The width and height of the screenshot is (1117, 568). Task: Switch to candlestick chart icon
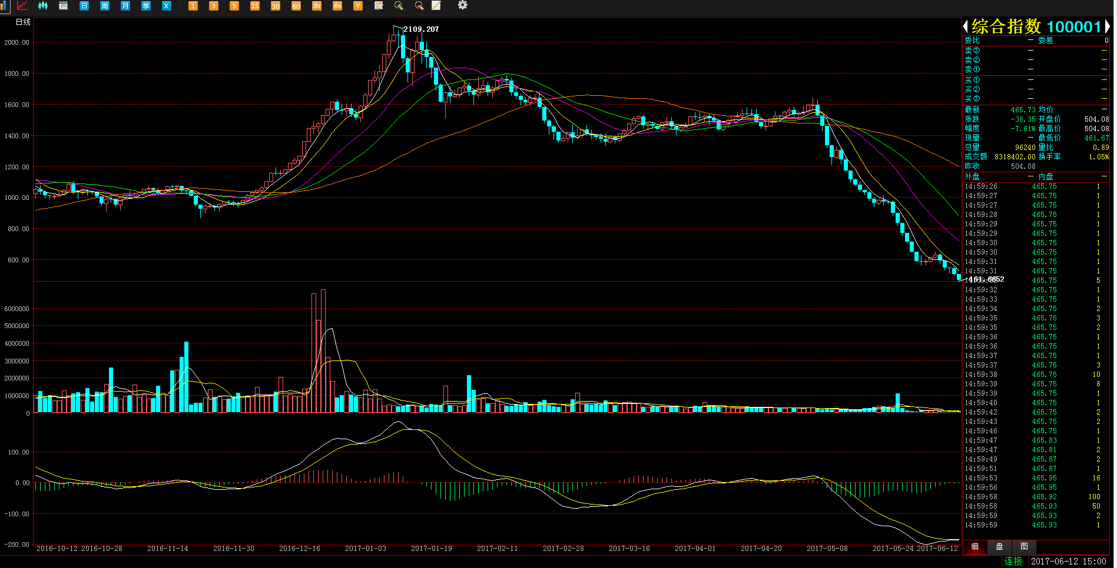(43, 6)
